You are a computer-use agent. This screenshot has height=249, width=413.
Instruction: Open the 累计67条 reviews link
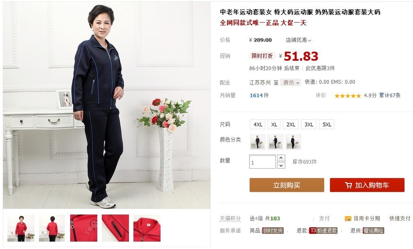point(390,95)
